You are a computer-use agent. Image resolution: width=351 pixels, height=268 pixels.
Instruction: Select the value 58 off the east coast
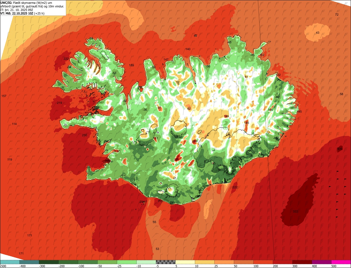341,94
